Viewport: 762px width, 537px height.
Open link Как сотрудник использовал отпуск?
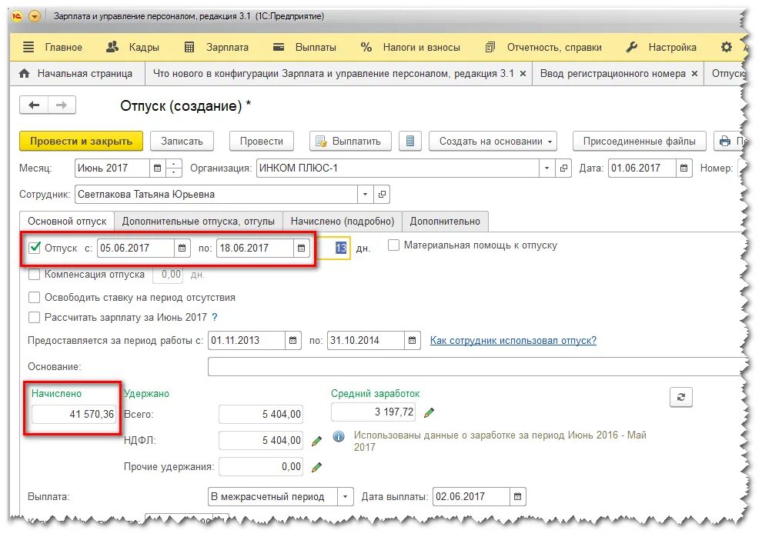513,340
